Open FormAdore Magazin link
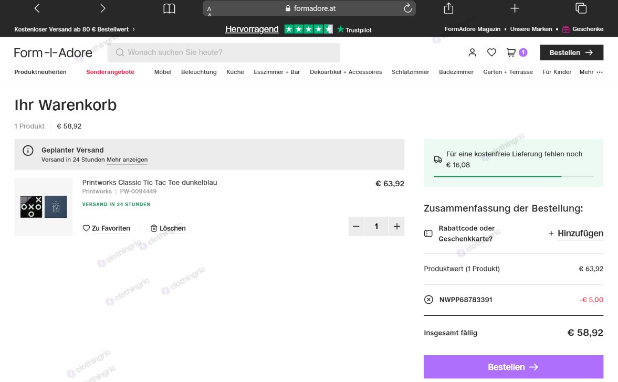 pos(472,29)
